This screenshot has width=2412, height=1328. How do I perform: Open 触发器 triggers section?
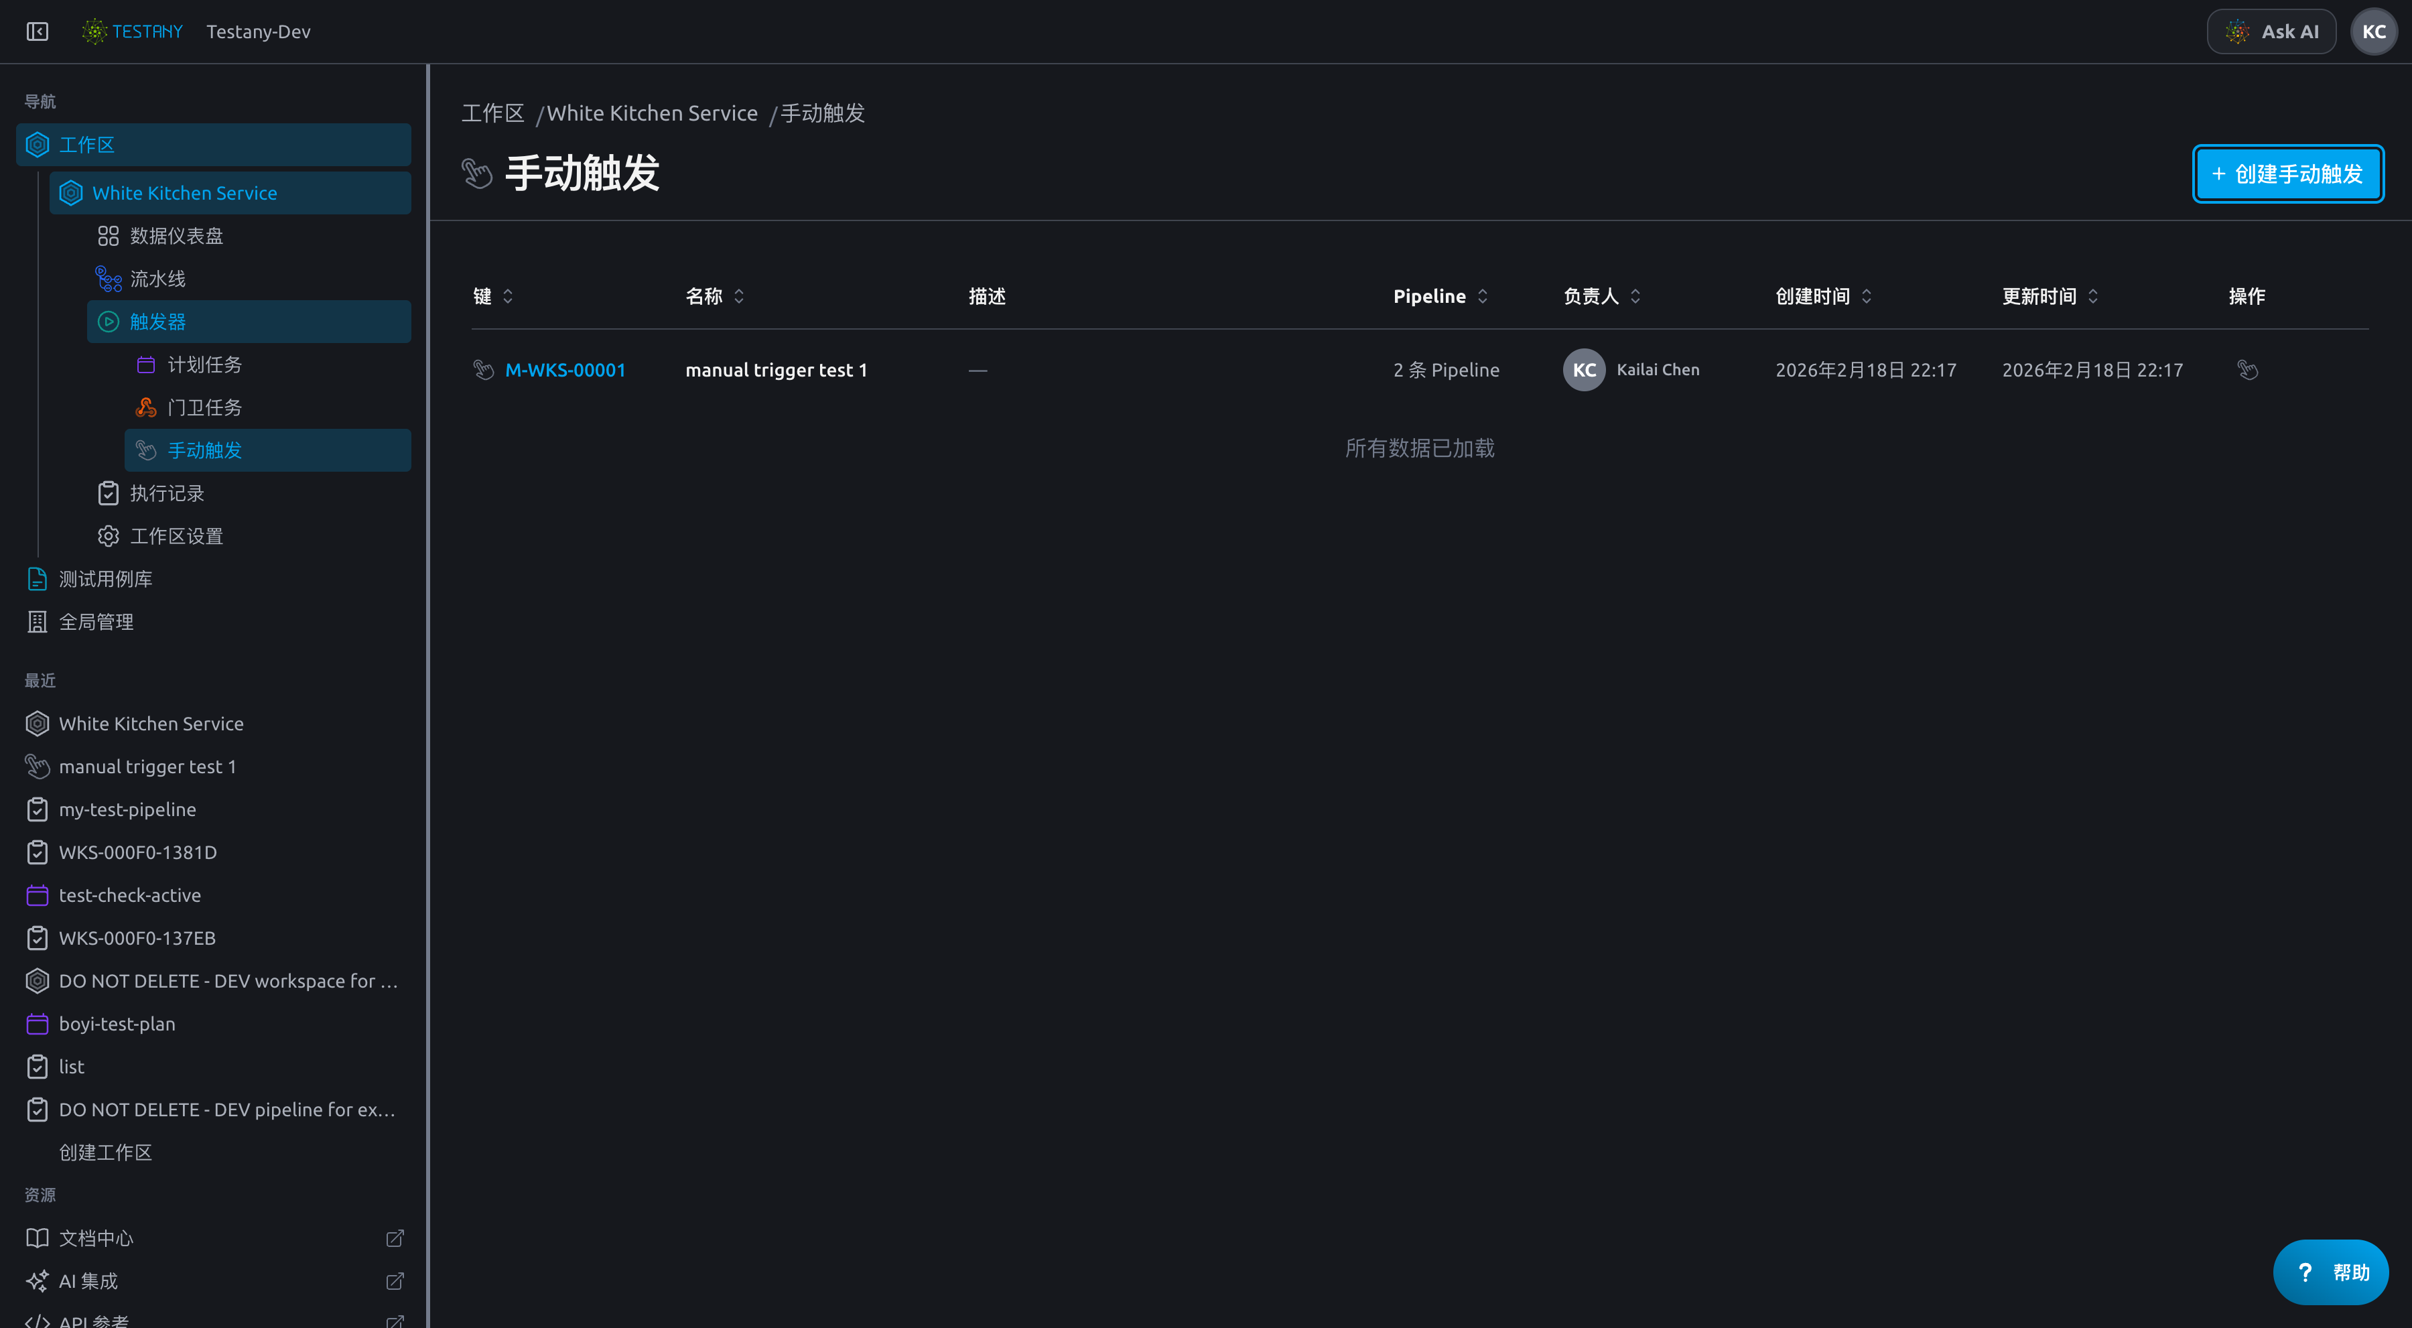tap(249, 322)
